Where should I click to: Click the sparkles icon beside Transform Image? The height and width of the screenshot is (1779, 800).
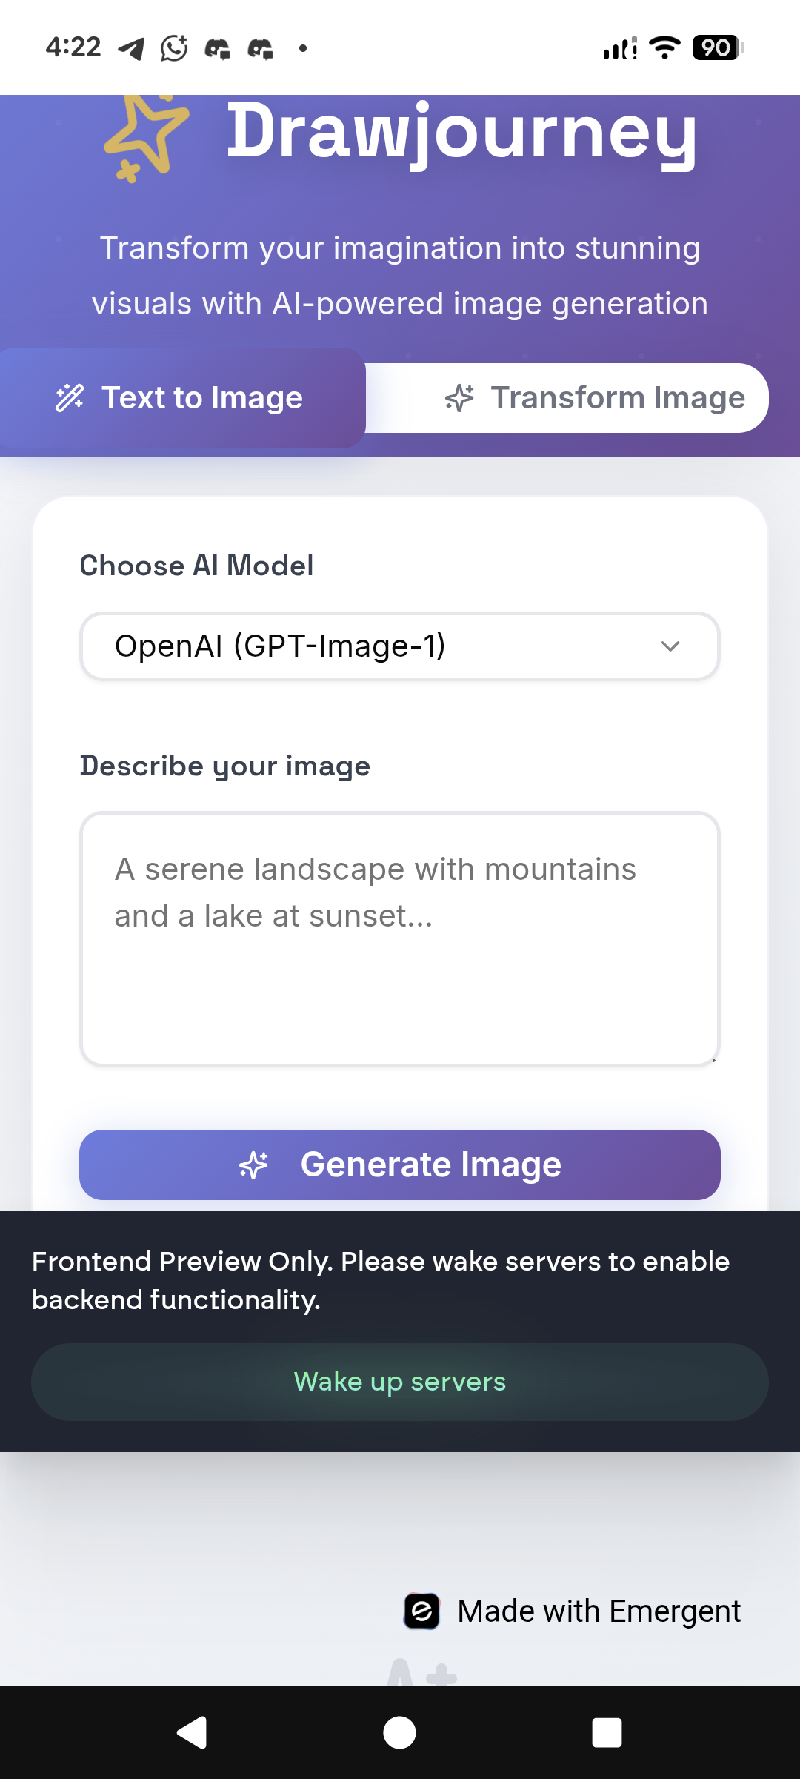(x=460, y=397)
